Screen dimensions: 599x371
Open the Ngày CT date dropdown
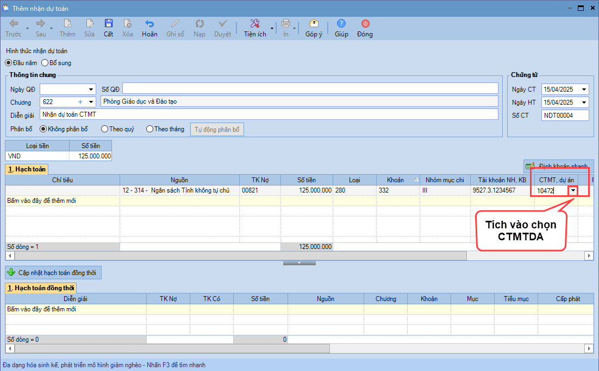(x=584, y=89)
